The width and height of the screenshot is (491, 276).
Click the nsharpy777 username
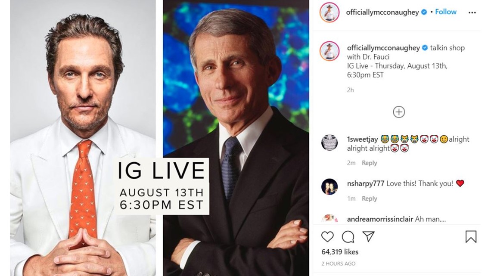pos(365,184)
